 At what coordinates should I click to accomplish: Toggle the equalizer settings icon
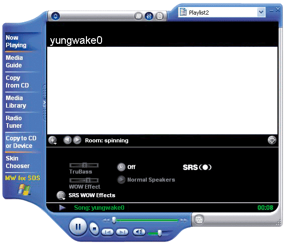point(149,16)
